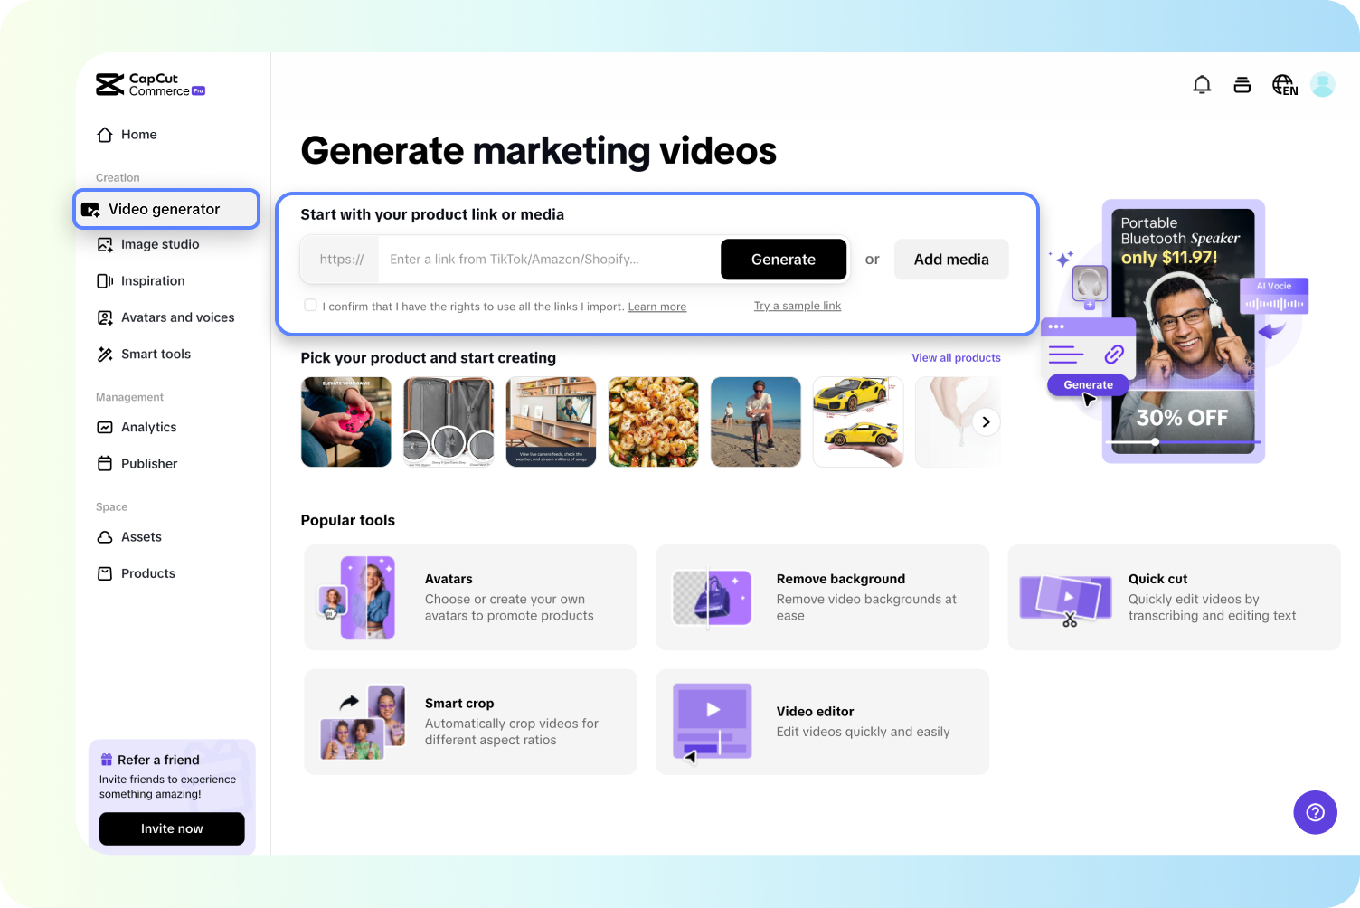Open the Smart tools panel
Screen dimensions: 1360x908
coord(155,354)
